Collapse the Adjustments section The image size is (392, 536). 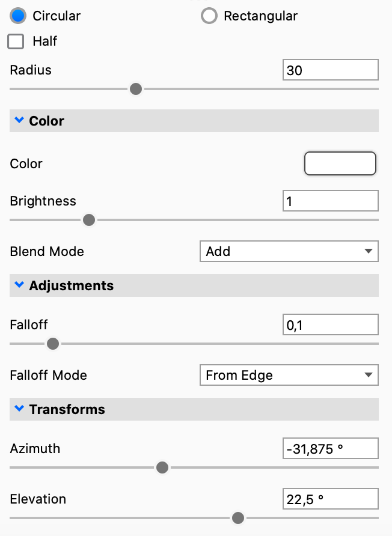click(19, 285)
